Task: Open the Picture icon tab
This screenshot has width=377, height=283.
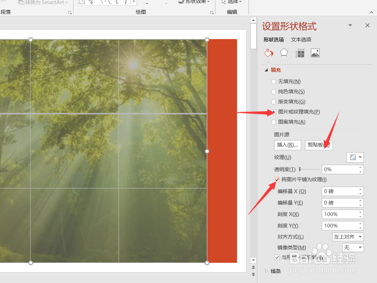Action: click(315, 53)
